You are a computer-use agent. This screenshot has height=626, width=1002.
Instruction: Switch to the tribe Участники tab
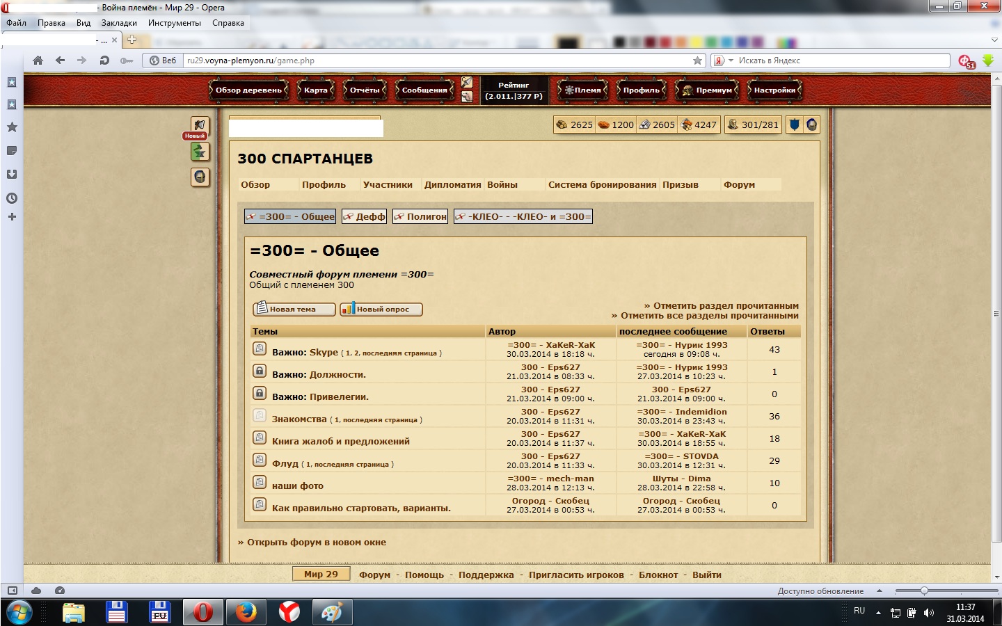388,184
